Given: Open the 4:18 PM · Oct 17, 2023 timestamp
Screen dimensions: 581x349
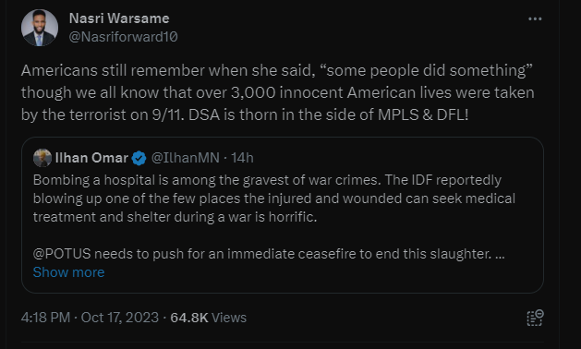Looking at the screenshot, I should click(x=90, y=318).
